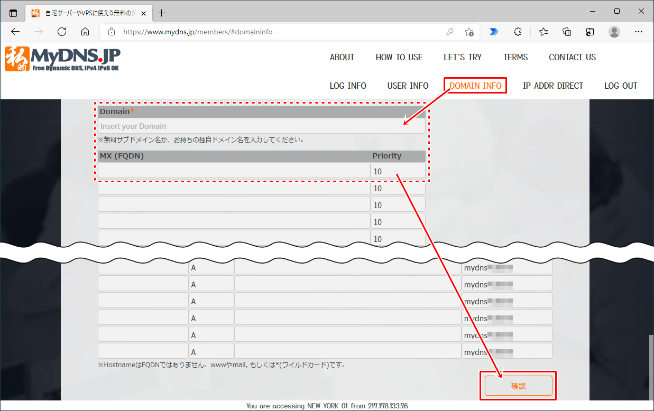
Task: Click the browser back arrow
Action: click(15, 32)
